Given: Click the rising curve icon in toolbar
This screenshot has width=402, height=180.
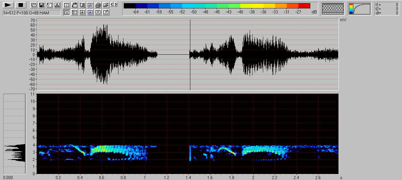Looking at the screenshot, I should [x=49, y=5].
